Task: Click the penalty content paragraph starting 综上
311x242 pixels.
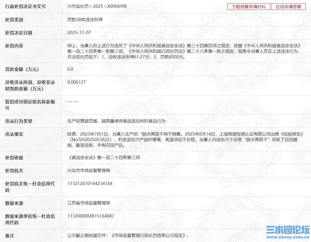Action: click(x=184, y=51)
